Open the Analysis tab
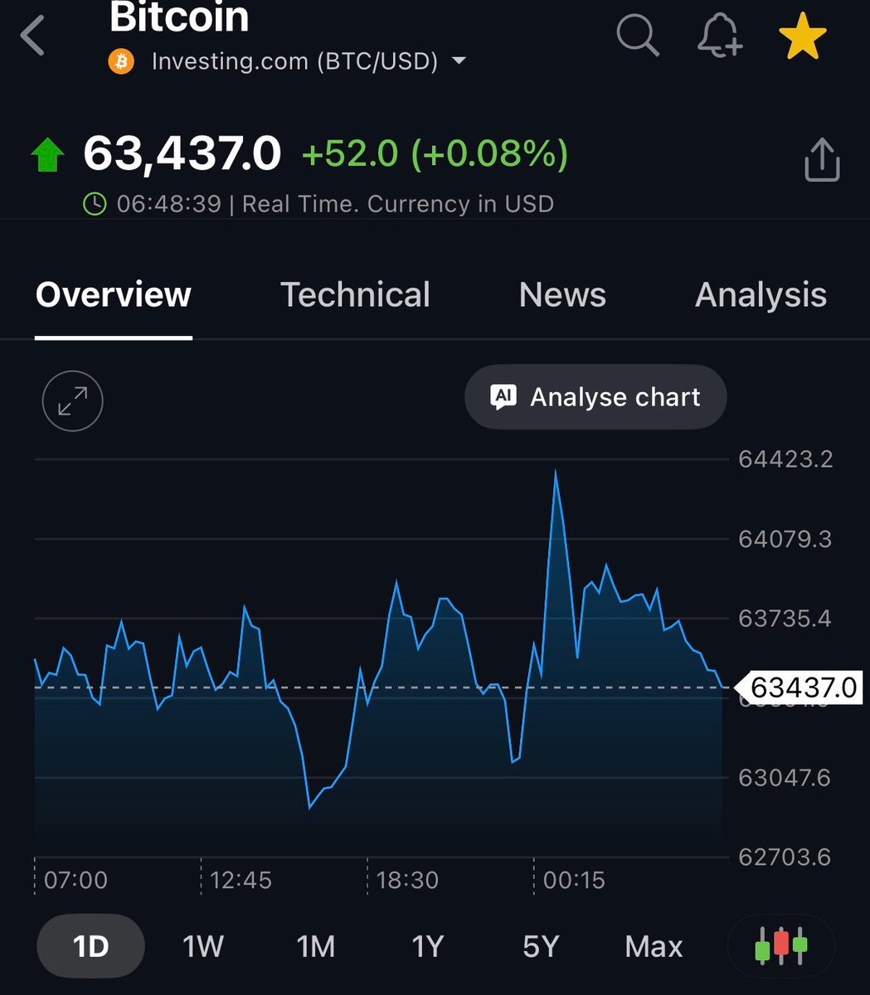 761,295
